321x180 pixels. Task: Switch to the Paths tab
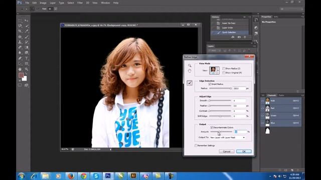tap(281, 95)
